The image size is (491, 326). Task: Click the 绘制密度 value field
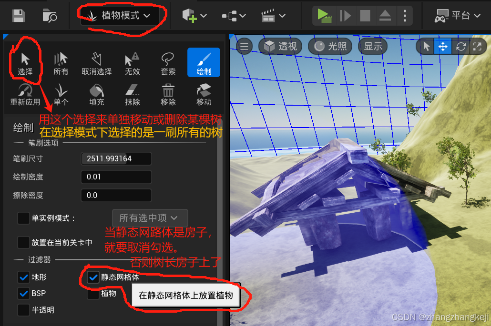(x=116, y=177)
